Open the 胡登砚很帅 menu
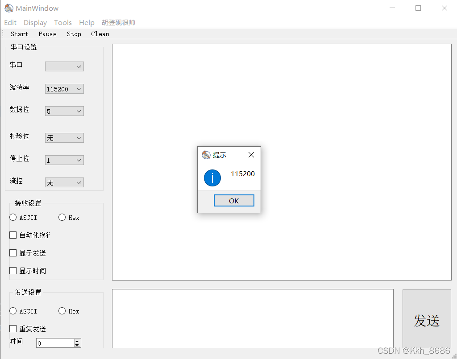 118,22
